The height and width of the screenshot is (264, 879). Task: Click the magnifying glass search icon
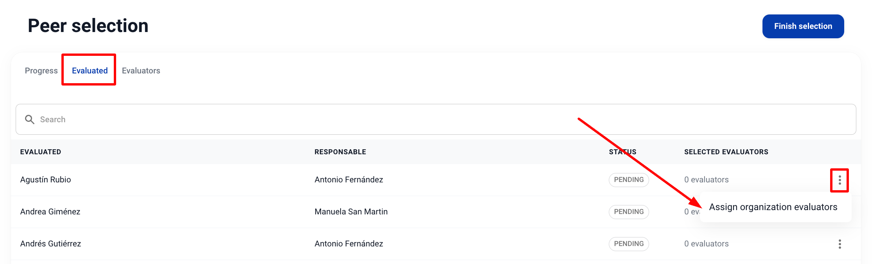[x=30, y=120]
